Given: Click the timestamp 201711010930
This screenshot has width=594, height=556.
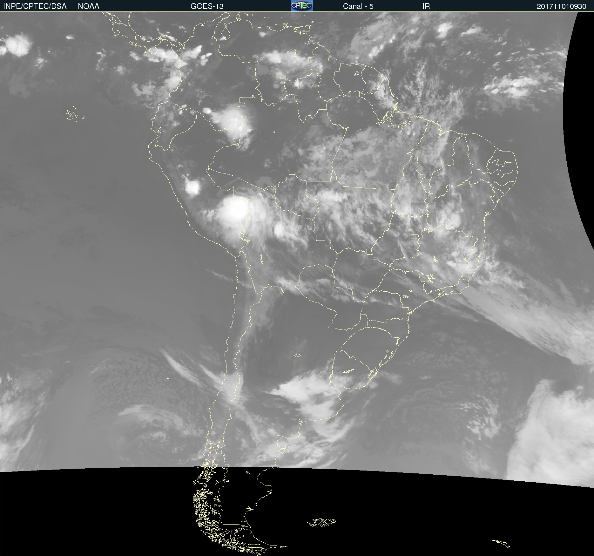Looking at the screenshot, I should point(562,6).
